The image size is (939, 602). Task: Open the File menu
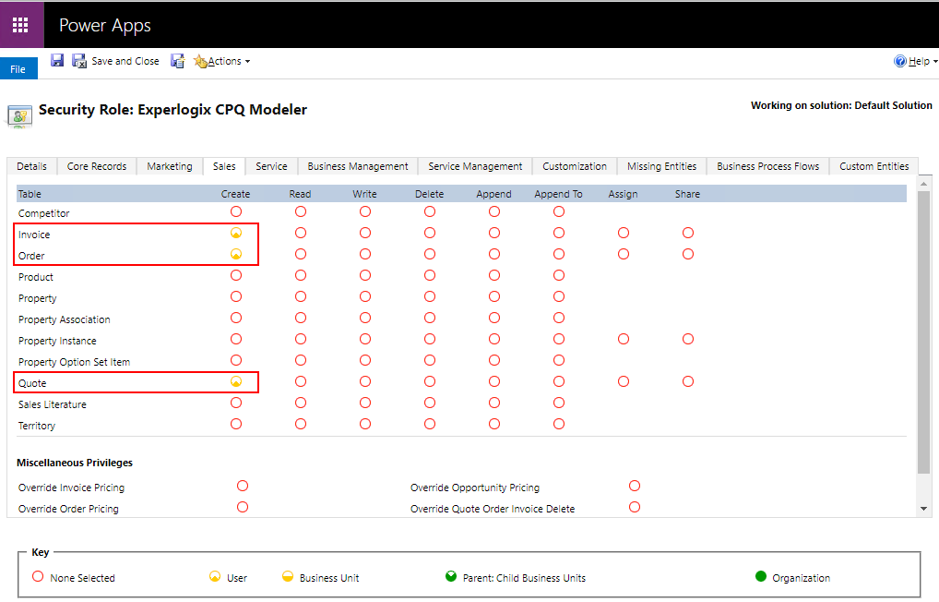[18, 69]
